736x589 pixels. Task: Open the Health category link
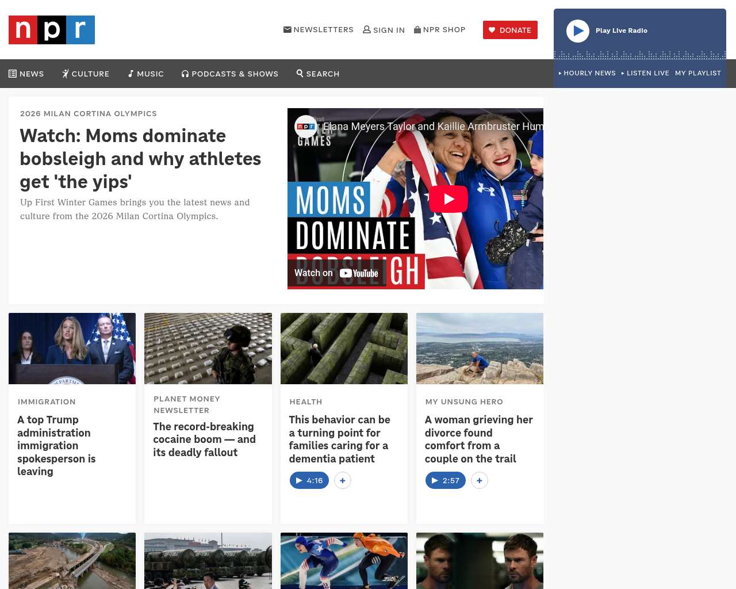coord(306,401)
